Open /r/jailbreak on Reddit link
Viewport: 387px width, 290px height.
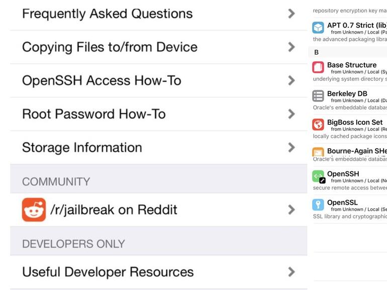[x=114, y=210]
